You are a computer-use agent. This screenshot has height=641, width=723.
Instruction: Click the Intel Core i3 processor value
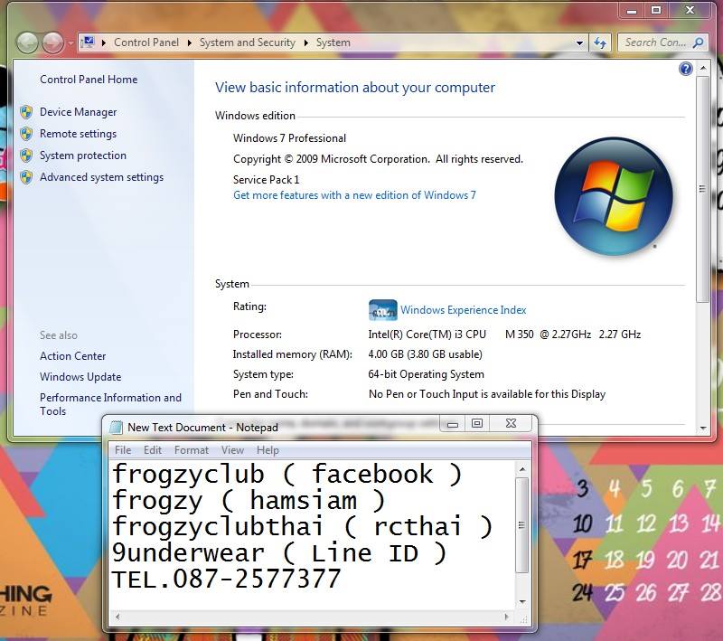[x=504, y=335]
